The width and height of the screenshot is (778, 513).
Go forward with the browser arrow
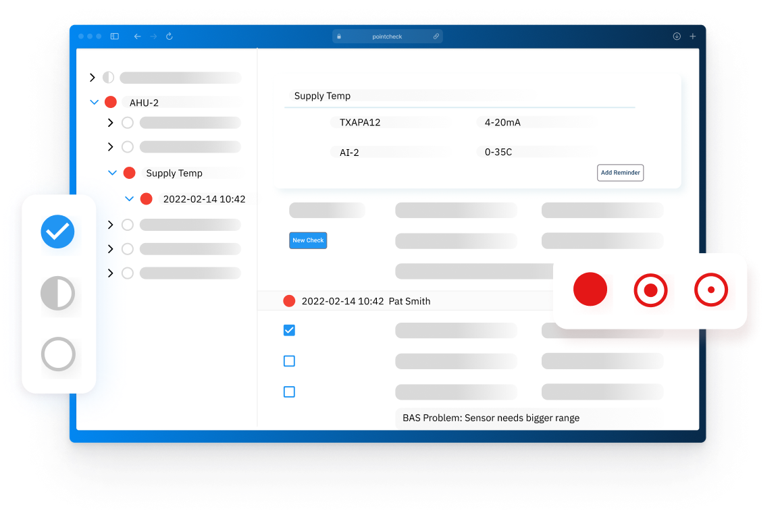(x=153, y=36)
